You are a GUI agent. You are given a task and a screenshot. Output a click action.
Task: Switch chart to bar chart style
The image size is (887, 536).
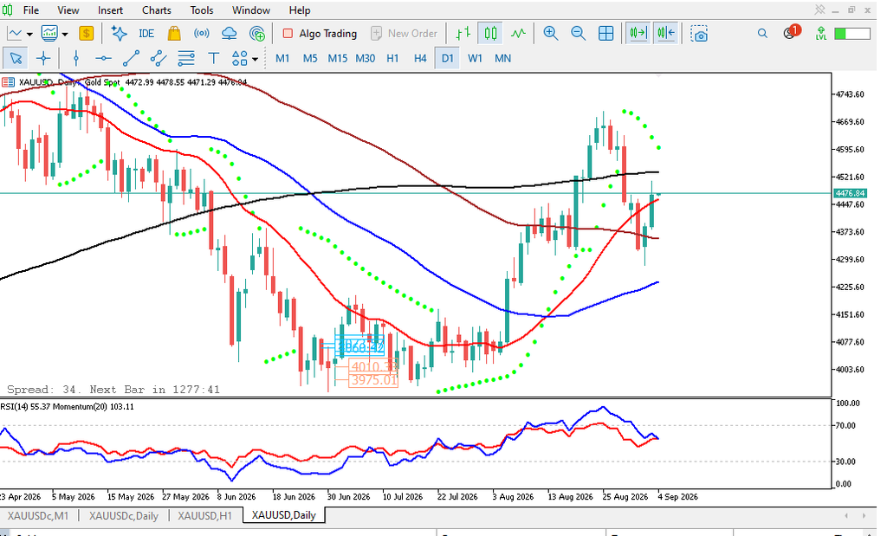tap(463, 34)
